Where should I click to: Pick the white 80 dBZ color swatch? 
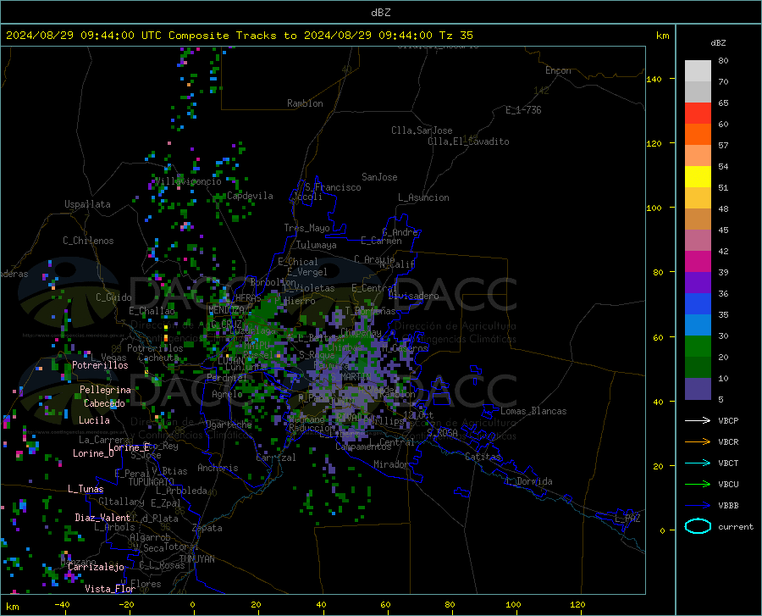pos(698,70)
